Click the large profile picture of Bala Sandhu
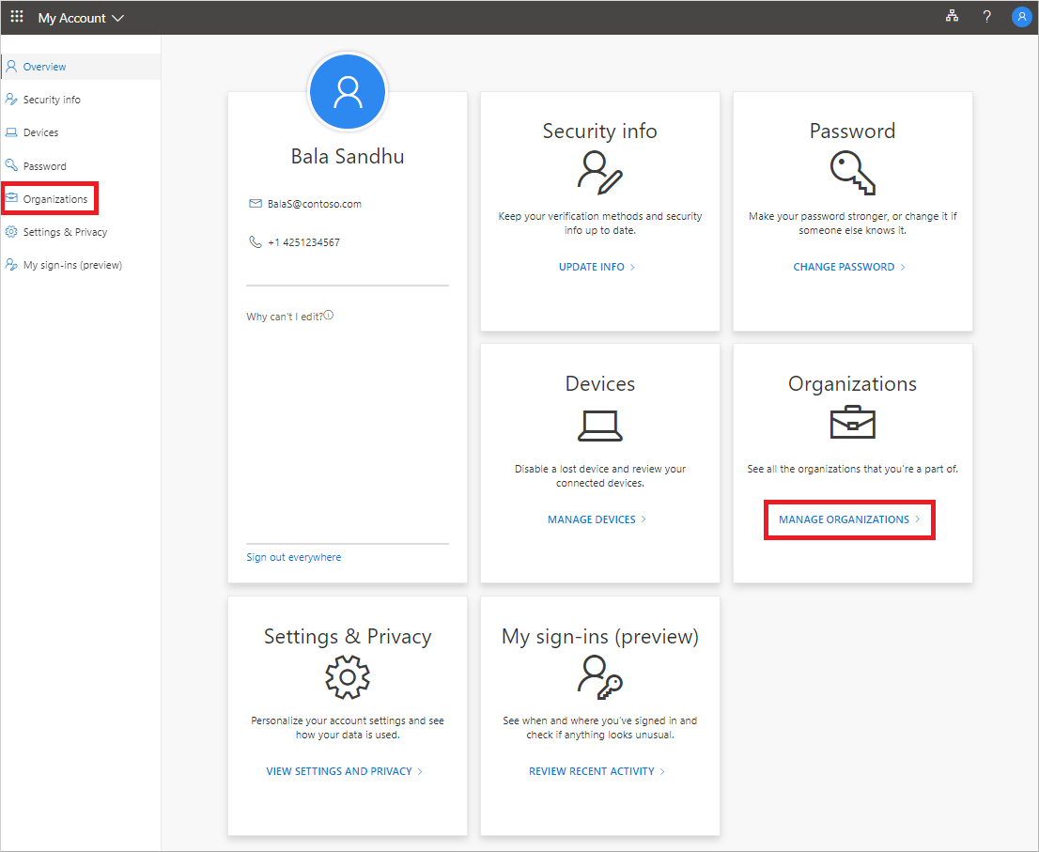1039x852 pixels. [347, 91]
